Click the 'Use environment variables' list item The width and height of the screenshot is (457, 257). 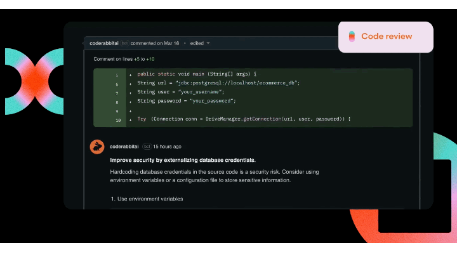(150, 199)
